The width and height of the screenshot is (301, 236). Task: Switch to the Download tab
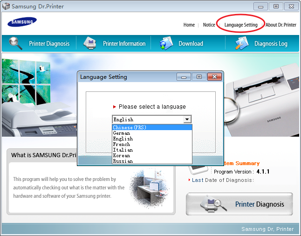(x=188, y=43)
